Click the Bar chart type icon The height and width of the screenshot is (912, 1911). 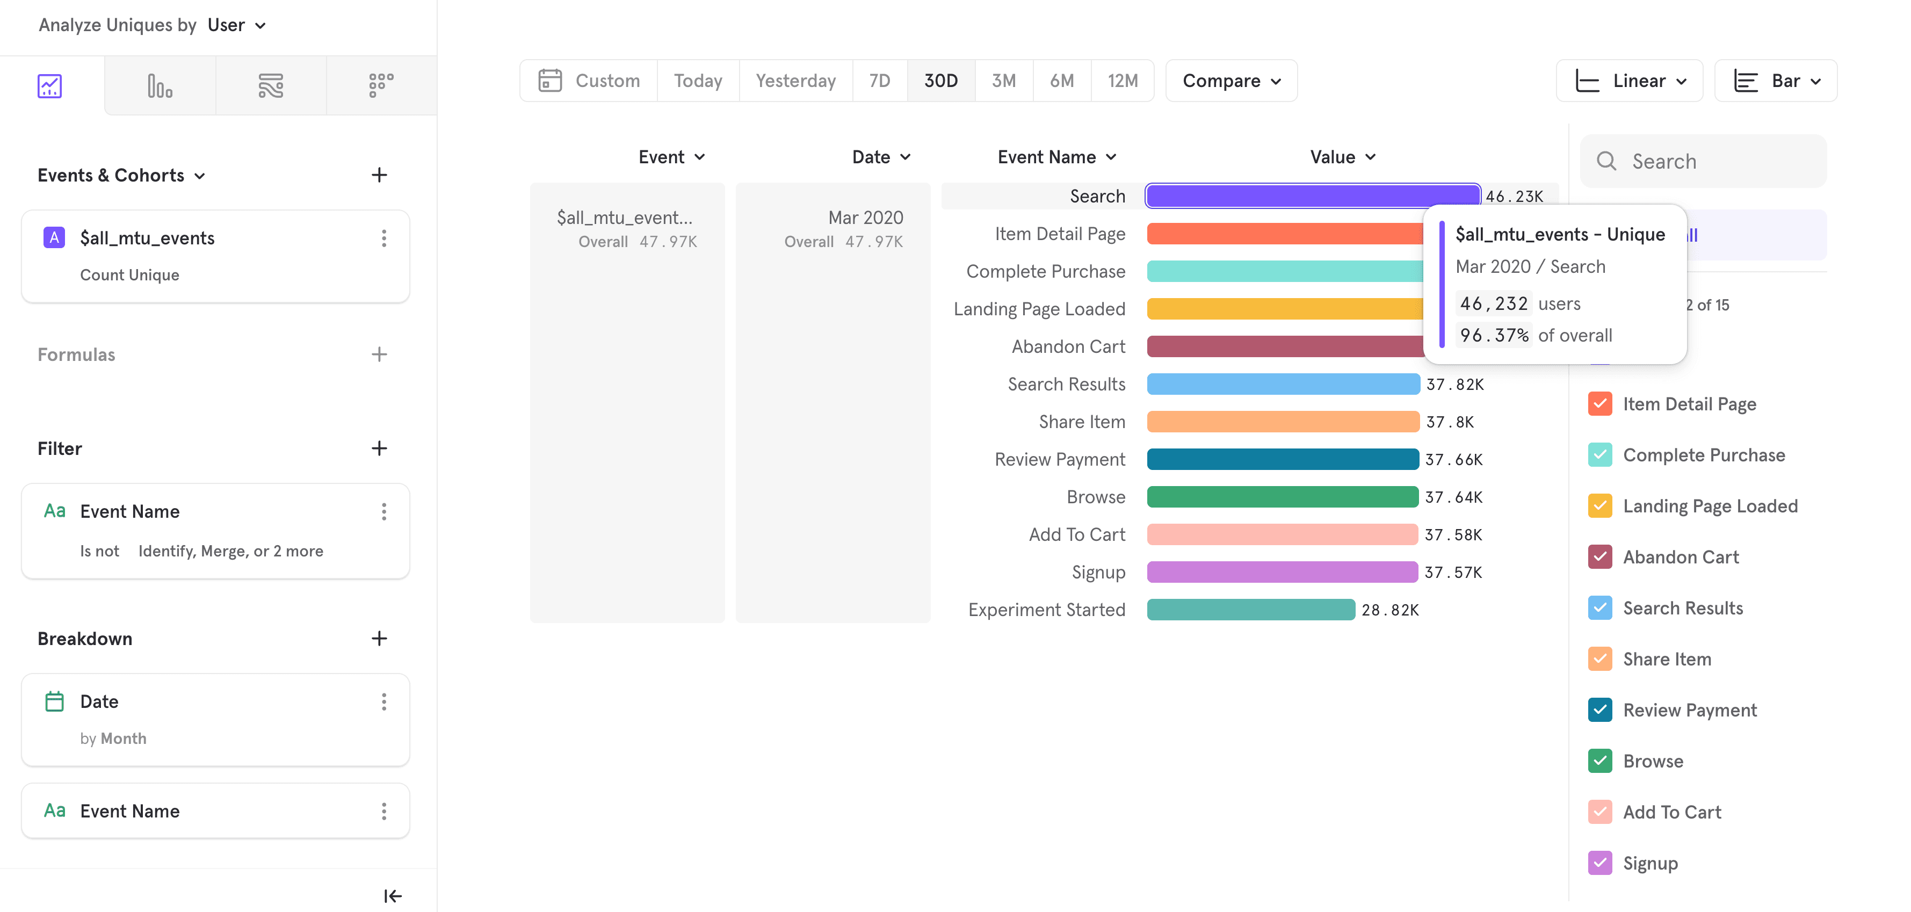tap(1744, 81)
